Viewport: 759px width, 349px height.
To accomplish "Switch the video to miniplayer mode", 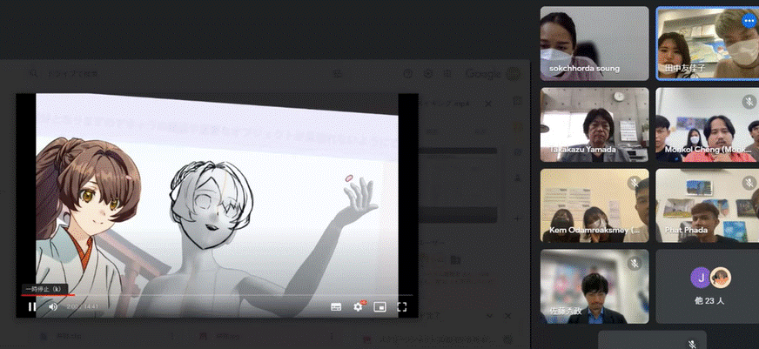I will pos(380,307).
